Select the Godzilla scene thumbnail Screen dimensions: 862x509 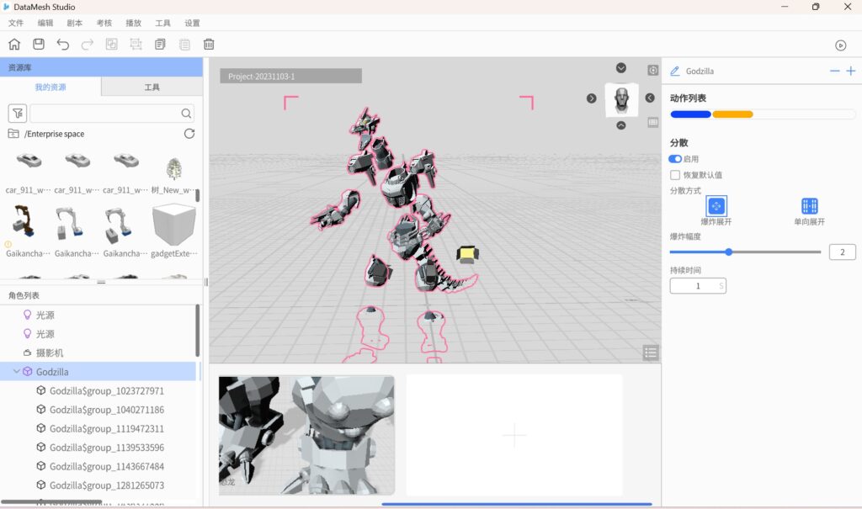306,435
